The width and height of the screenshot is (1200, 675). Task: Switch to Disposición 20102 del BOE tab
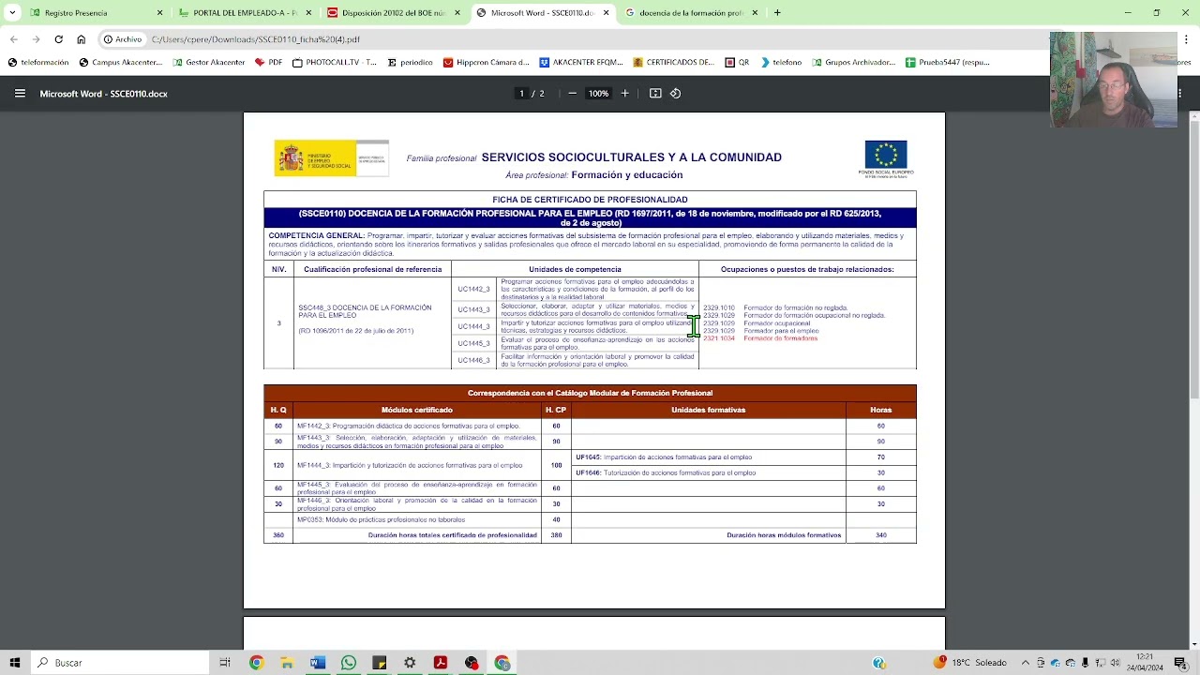tap(394, 13)
